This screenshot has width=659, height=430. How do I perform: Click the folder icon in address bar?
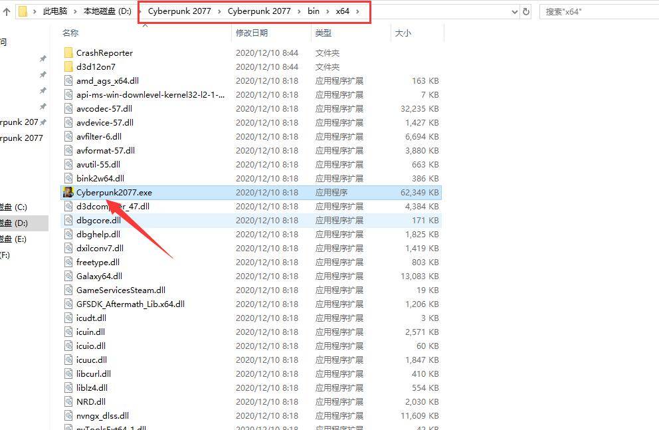(23, 11)
